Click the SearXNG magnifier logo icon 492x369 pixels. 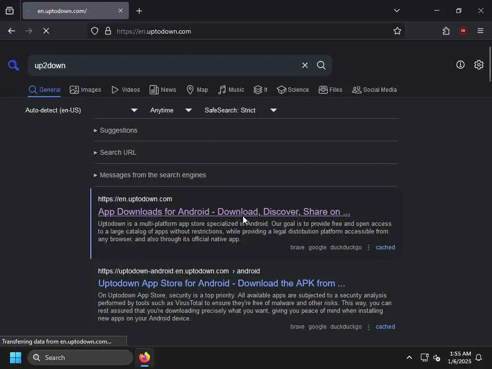pos(13,65)
